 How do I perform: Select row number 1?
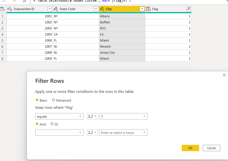3,16
